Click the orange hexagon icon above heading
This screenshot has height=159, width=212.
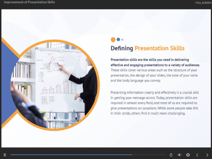[113, 39]
